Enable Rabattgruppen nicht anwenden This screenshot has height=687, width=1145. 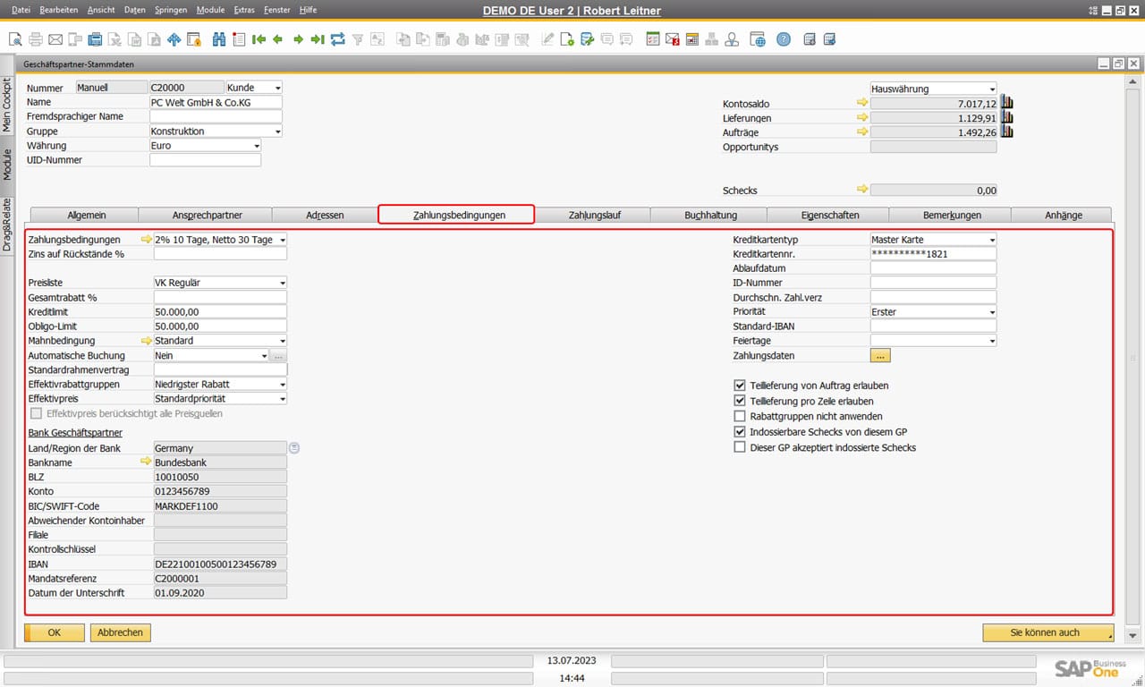tap(740, 416)
